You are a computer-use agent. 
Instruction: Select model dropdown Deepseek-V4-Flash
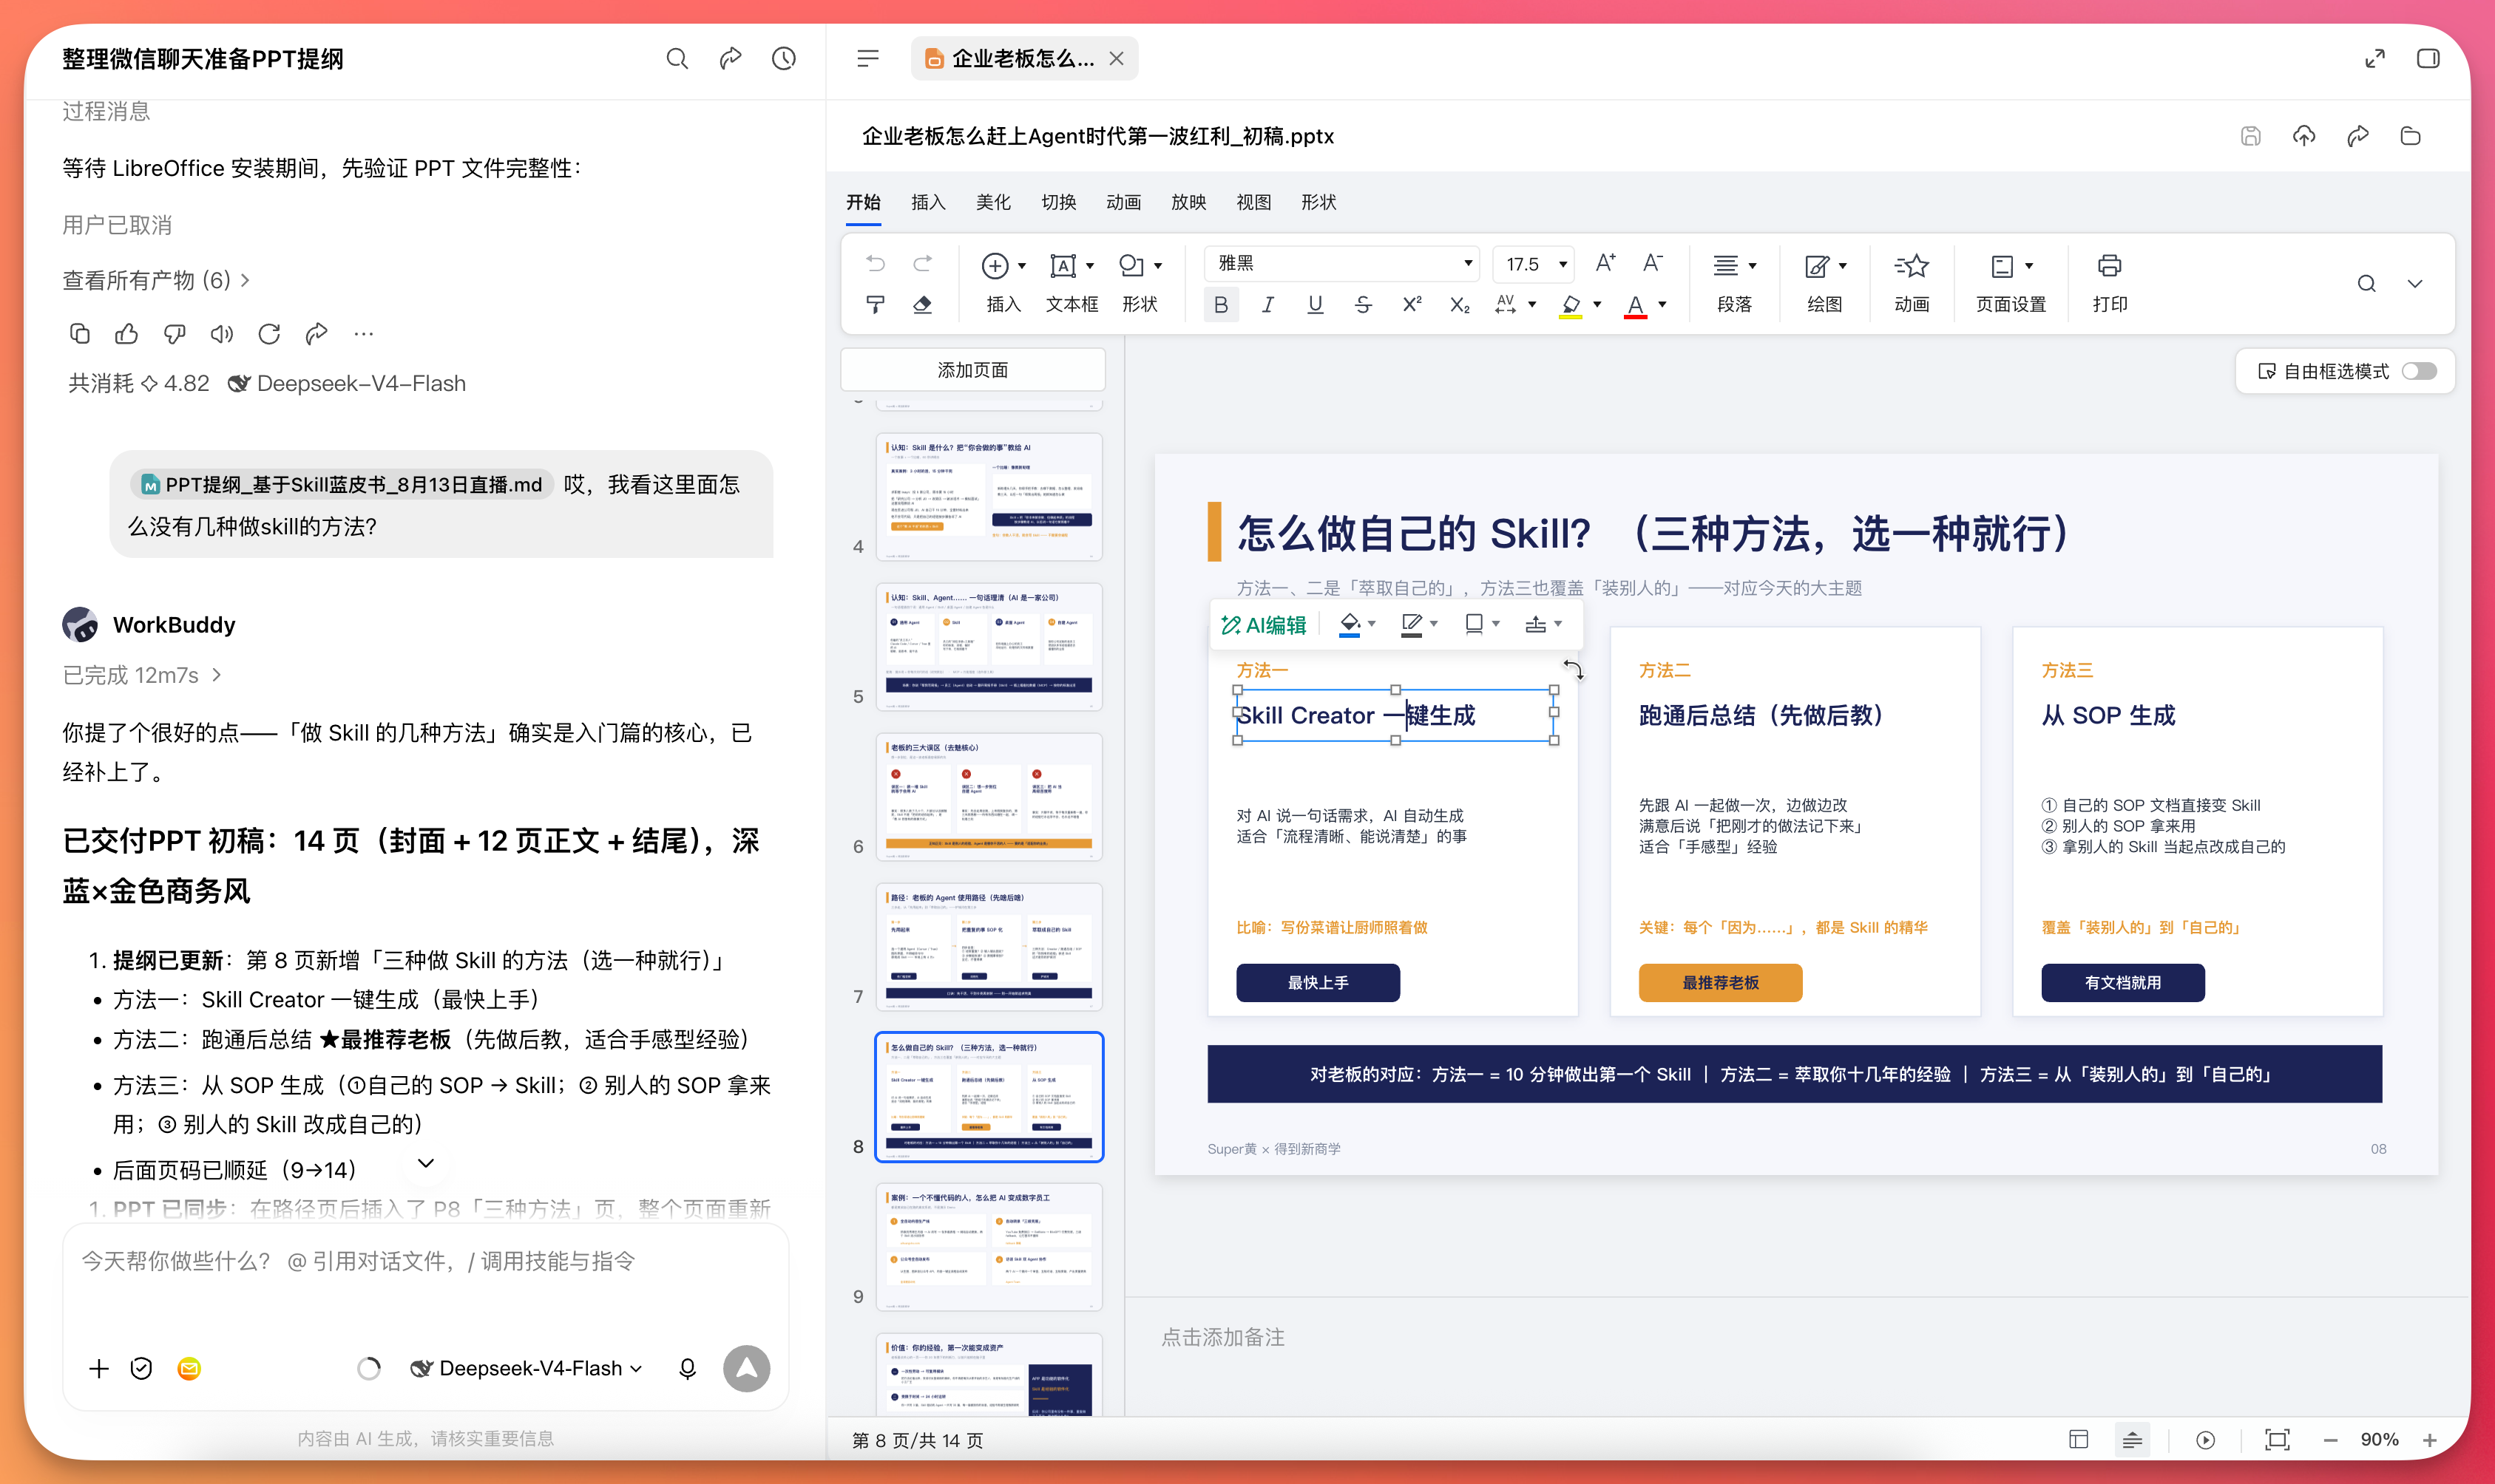click(x=527, y=1368)
